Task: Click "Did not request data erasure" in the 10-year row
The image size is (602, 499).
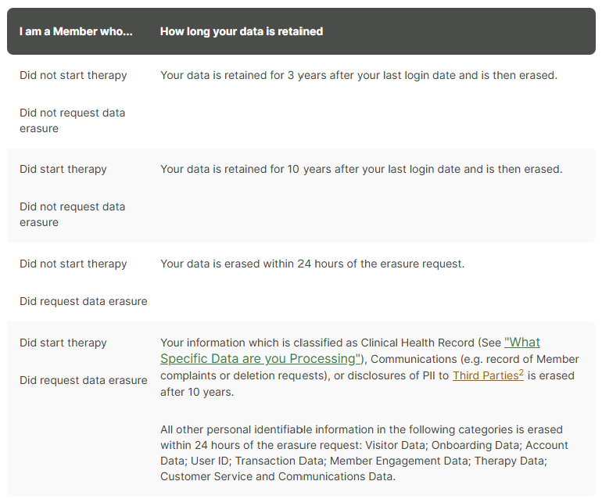Action: click(x=72, y=214)
